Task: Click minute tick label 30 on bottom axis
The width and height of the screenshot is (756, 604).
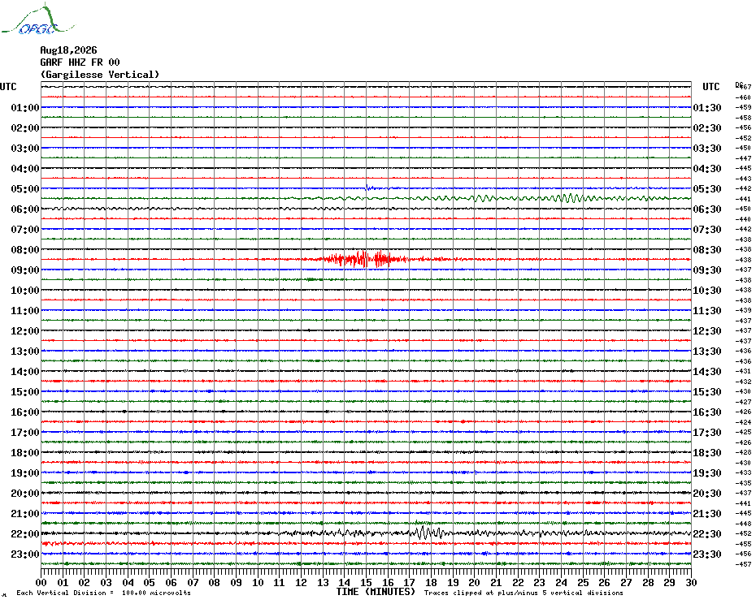Action: [691, 583]
